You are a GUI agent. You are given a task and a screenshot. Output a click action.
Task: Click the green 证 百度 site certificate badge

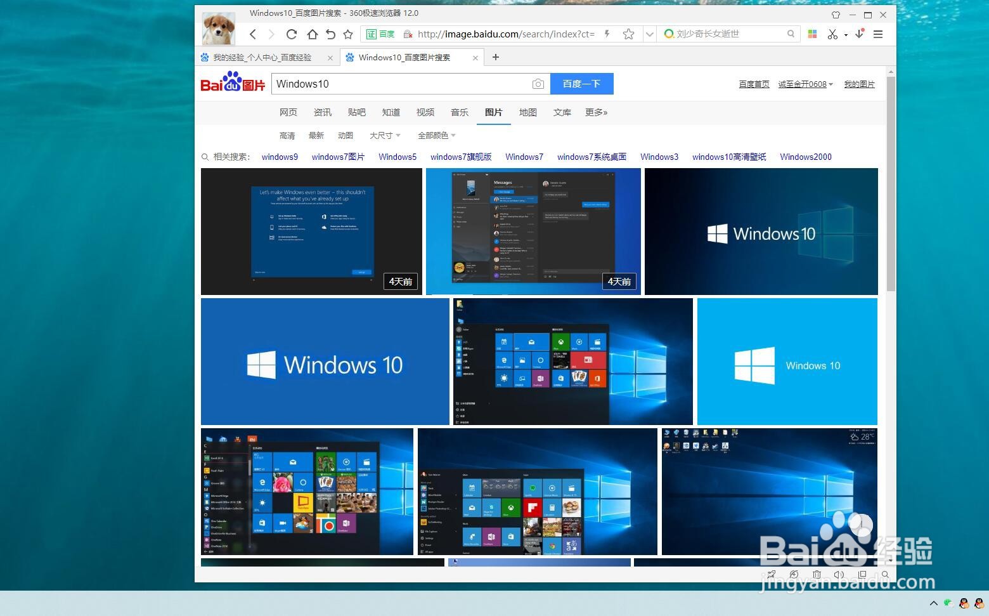[380, 34]
